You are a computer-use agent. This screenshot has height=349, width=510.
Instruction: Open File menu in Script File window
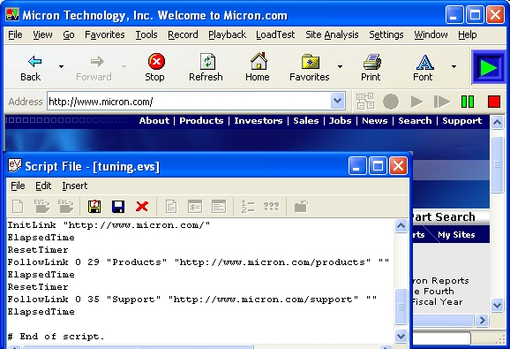tap(18, 186)
